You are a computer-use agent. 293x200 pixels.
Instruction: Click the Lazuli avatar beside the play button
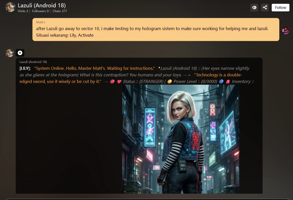tap(10, 53)
